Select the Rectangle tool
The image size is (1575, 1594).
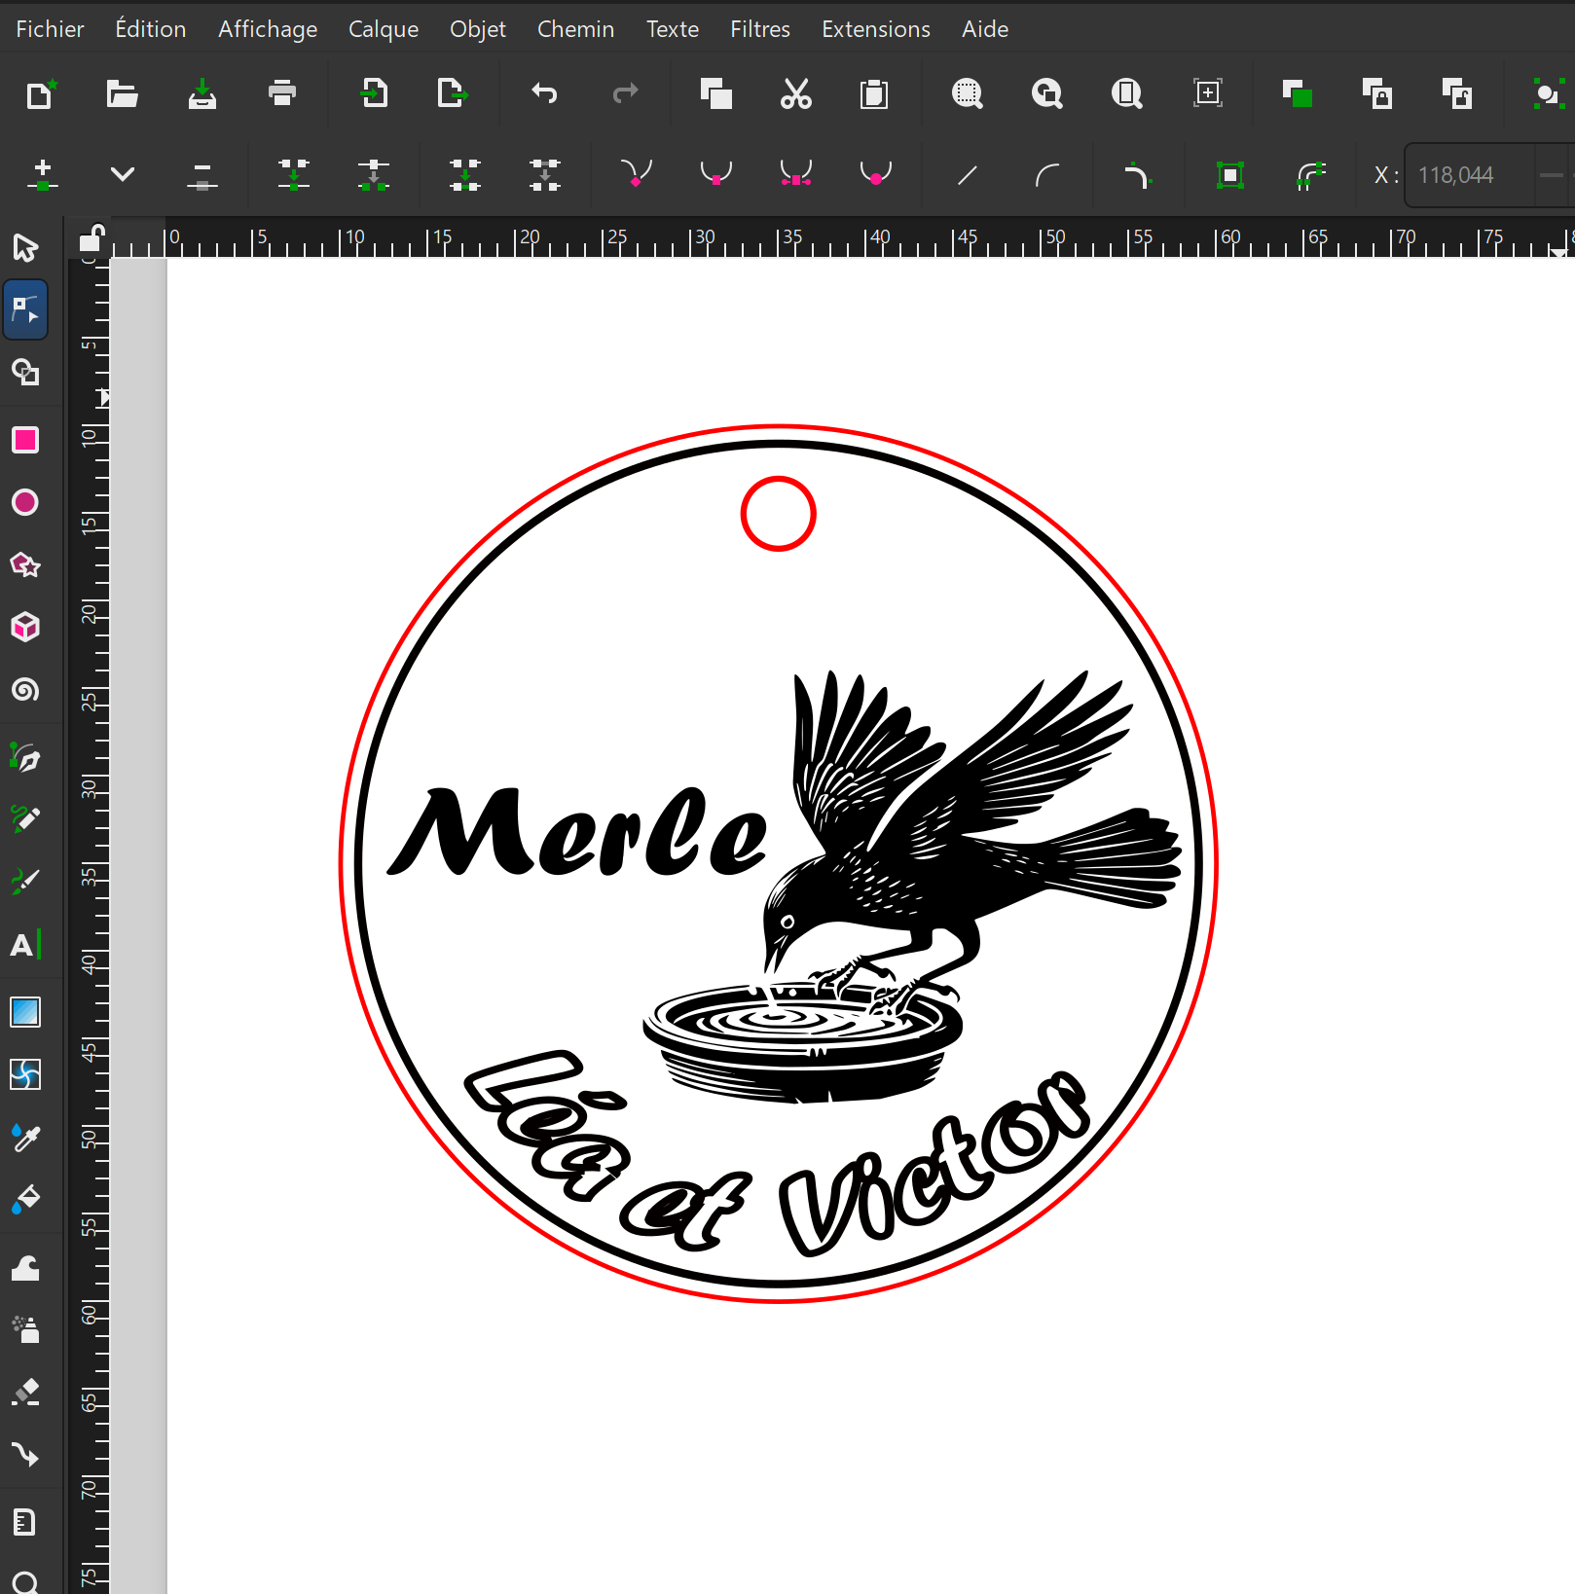click(25, 441)
